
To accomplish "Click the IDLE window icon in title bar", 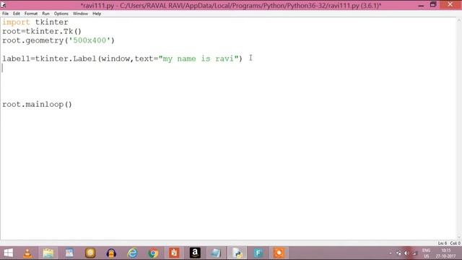I will click(4, 4).
